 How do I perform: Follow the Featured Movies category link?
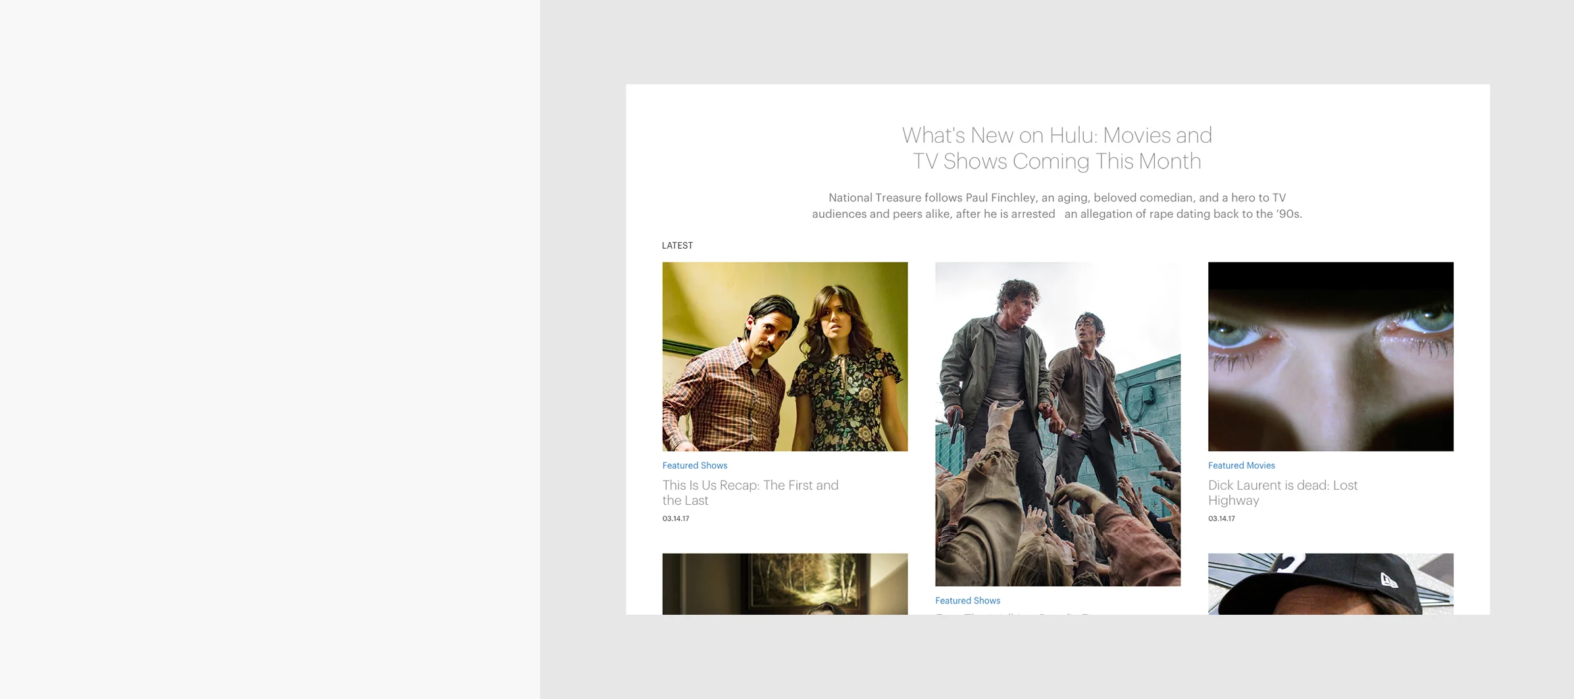(1241, 465)
